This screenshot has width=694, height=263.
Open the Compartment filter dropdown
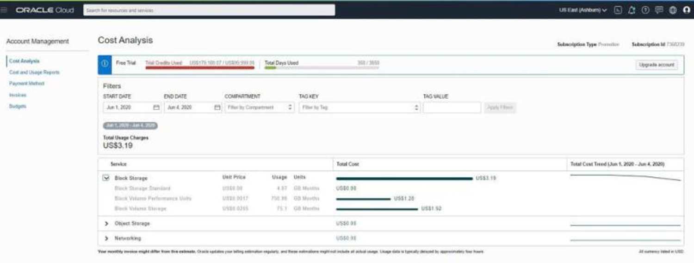pyautogui.click(x=260, y=108)
